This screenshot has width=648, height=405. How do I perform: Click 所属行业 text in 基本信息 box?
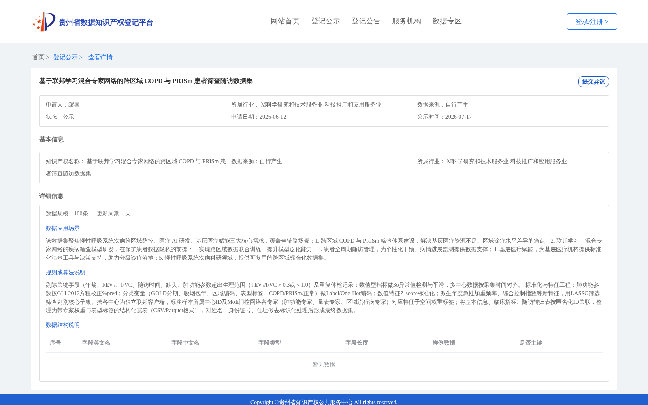pos(492,161)
